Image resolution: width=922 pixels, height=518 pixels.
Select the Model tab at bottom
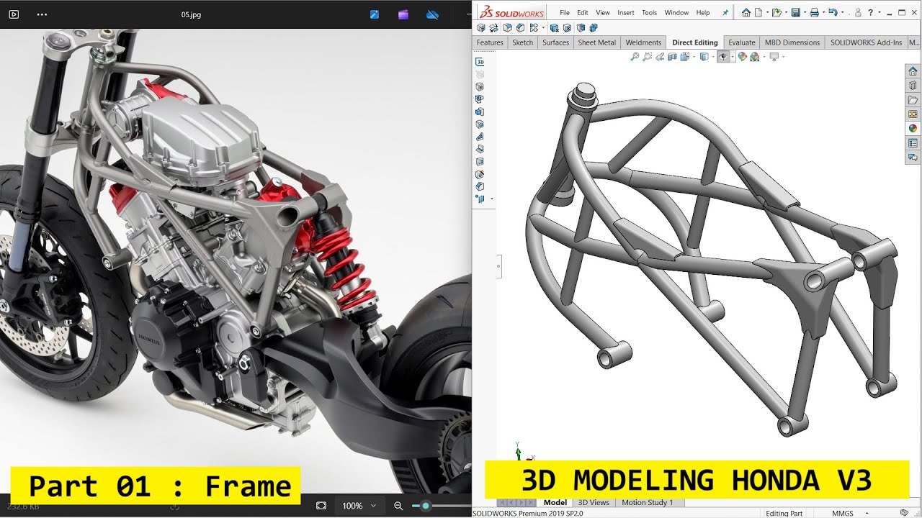click(555, 502)
